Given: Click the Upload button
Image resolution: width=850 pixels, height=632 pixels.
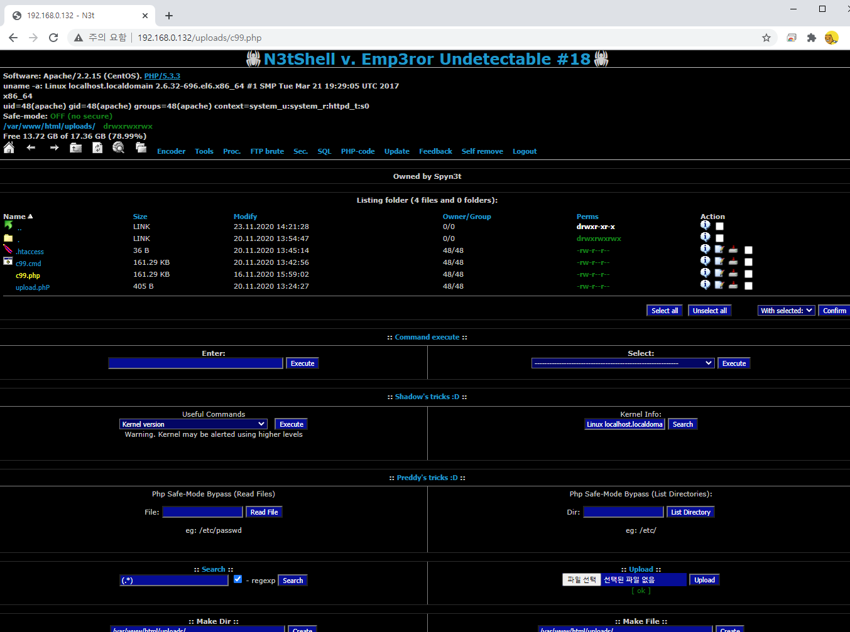Looking at the screenshot, I should pos(704,580).
